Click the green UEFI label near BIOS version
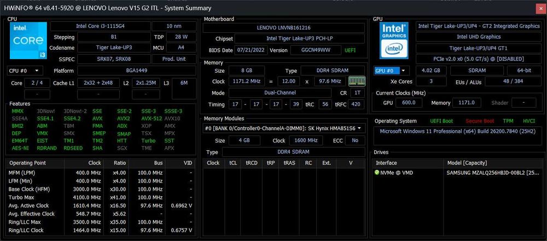Viewport: 547px width, 241px height. click(x=350, y=50)
